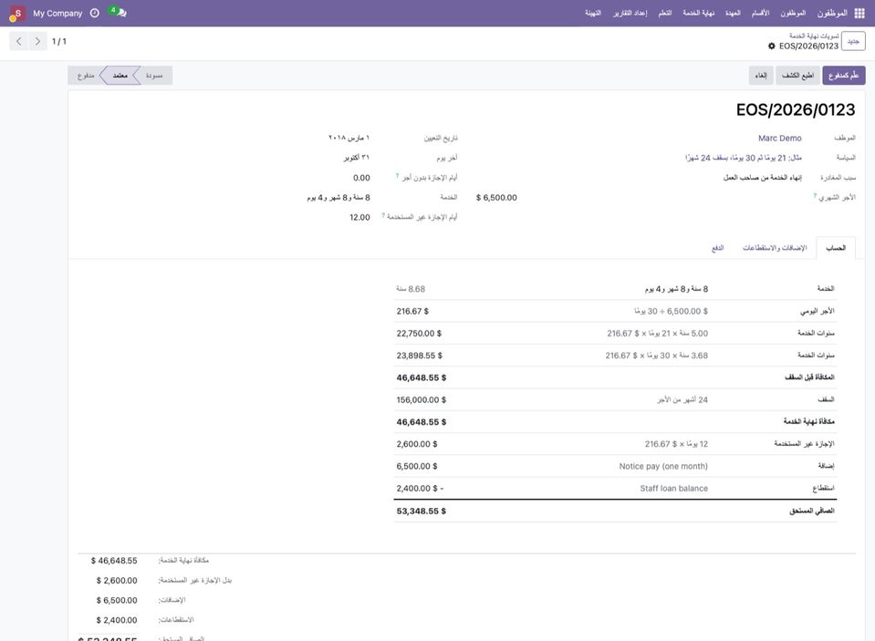Screen dimensions: 875x641
Task: Click the جديد new record button
Action: [853, 41]
